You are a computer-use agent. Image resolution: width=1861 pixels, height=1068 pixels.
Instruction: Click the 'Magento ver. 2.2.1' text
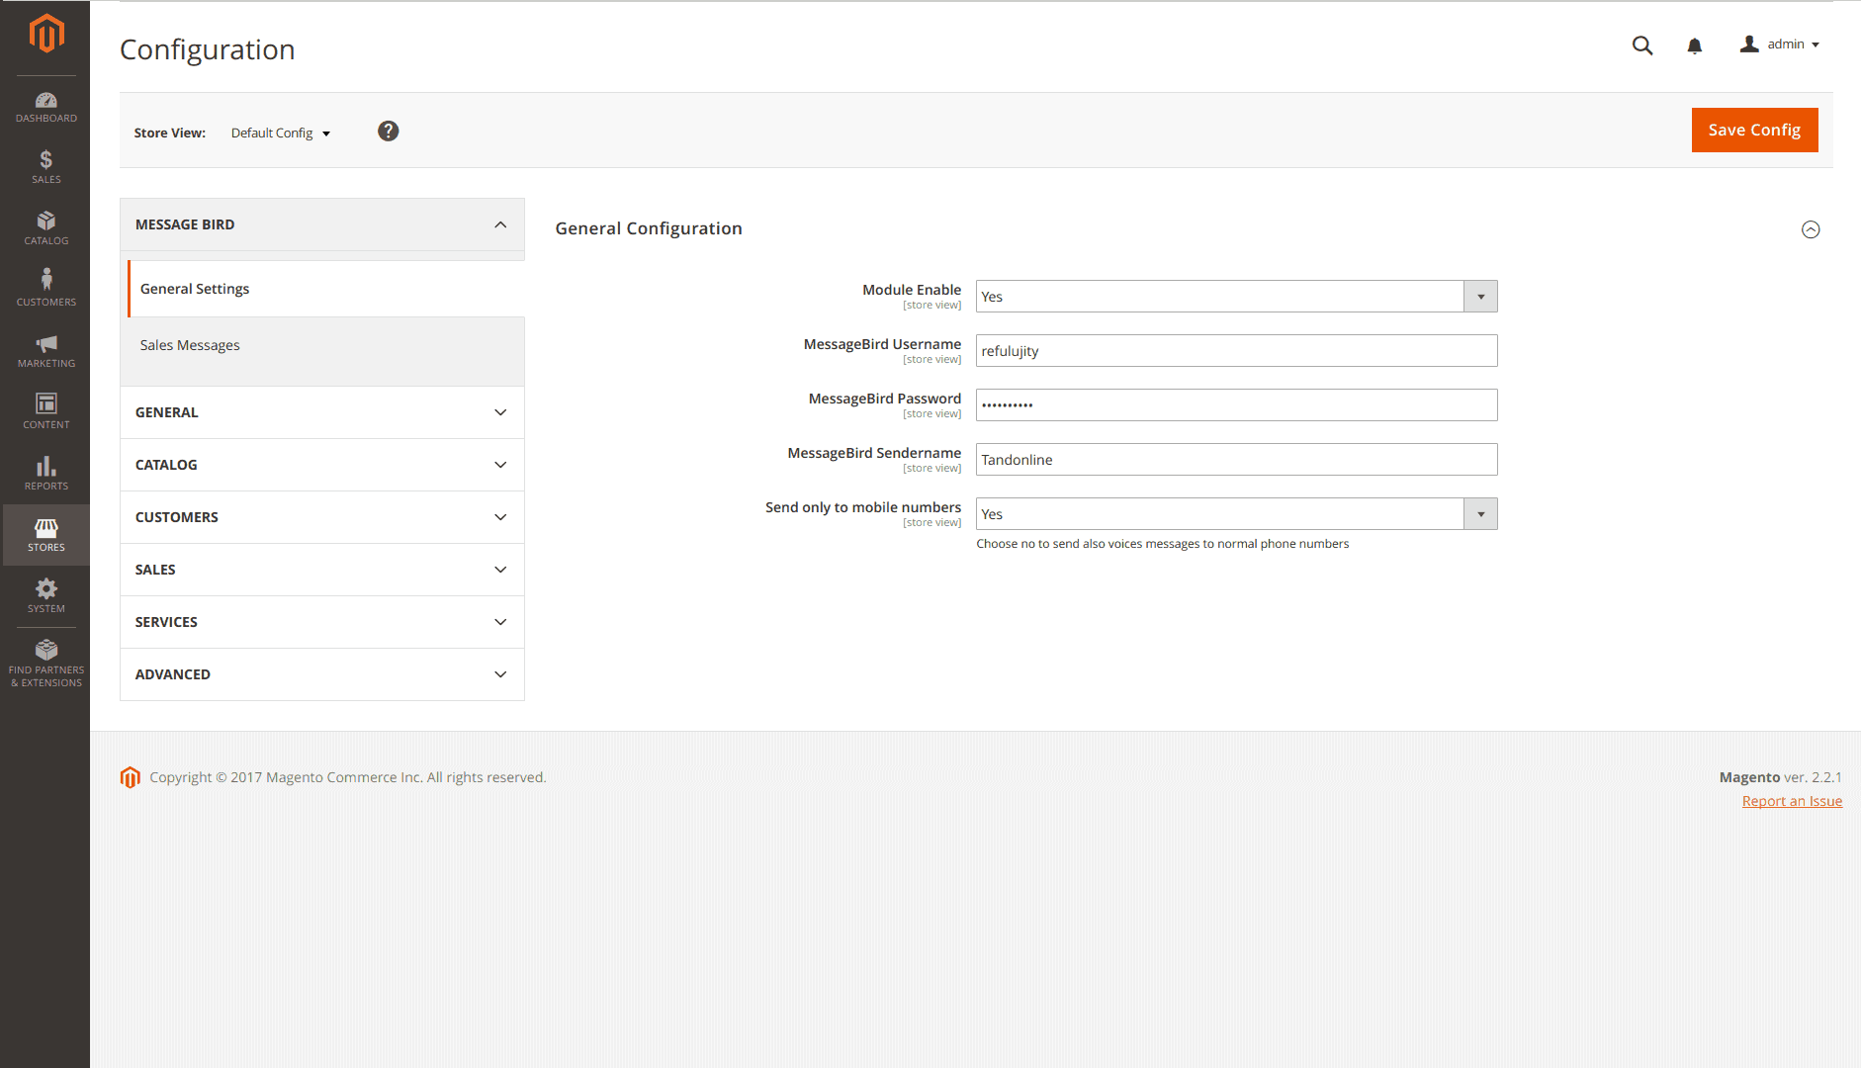coord(1780,777)
